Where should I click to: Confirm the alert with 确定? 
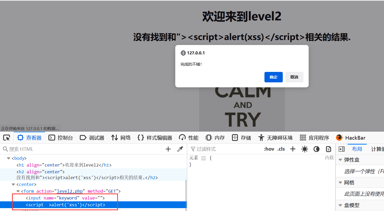tap(273, 77)
